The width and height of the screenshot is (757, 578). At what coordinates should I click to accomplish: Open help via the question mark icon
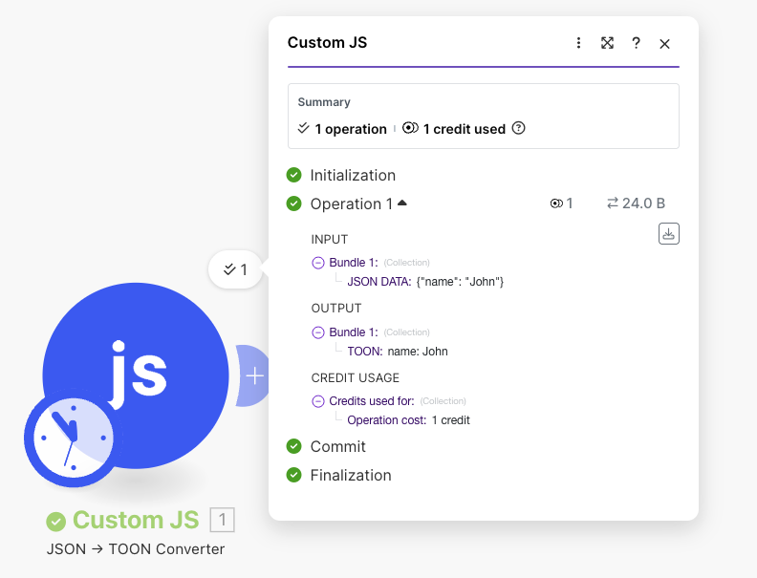pyautogui.click(x=636, y=43)
